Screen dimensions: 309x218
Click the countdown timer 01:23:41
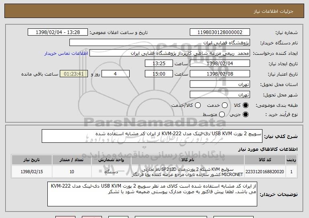tap(74, 74)
